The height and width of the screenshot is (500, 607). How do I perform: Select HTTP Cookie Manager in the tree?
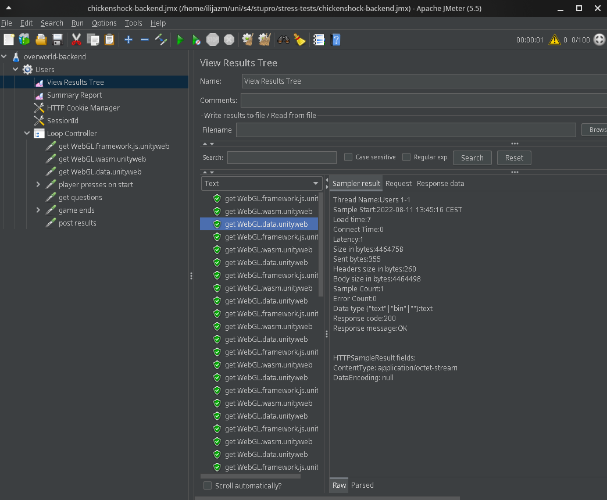point(83,108)
